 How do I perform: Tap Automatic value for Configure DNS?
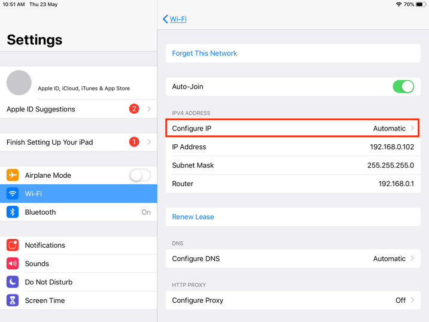[390, 259]
